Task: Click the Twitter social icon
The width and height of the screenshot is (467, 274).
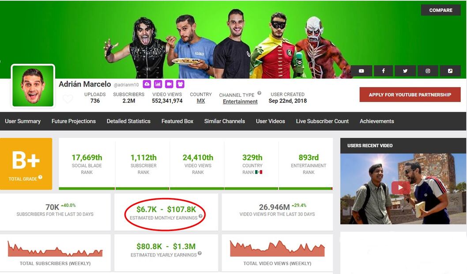Action: click(x=405, y=71)
